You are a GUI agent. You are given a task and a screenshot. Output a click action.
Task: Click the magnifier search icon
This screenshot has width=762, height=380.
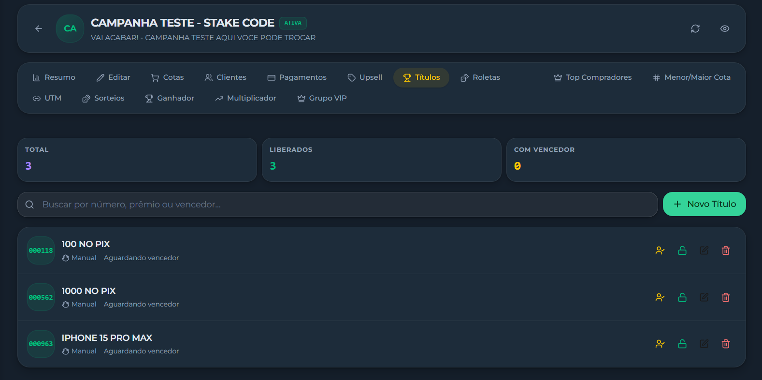(29, 205)
